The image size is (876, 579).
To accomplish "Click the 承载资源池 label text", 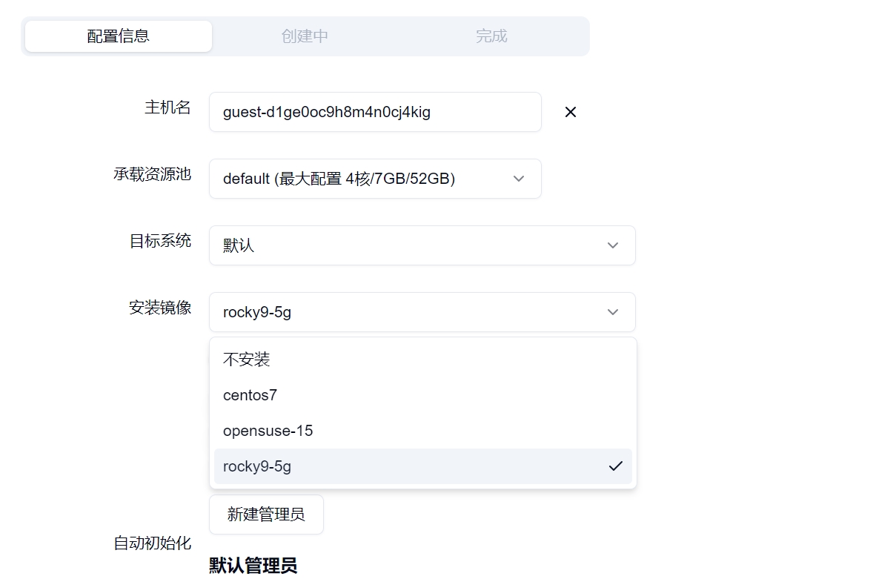I will click(152, 174).
